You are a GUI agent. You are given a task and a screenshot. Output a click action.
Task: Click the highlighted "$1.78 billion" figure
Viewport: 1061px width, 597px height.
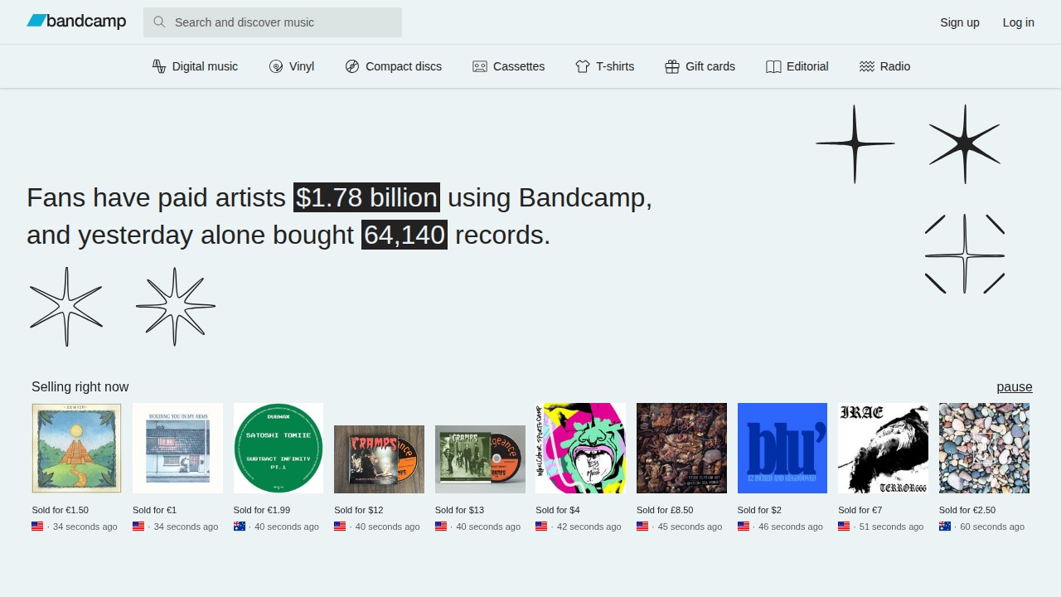366,197
